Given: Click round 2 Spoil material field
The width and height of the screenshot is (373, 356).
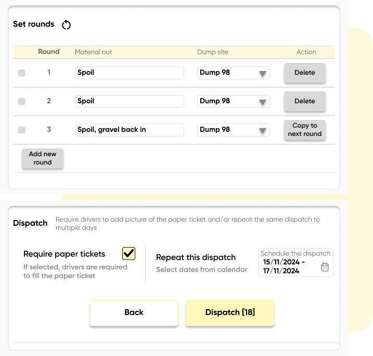Looking at the screenshot, I should [129, 101].
